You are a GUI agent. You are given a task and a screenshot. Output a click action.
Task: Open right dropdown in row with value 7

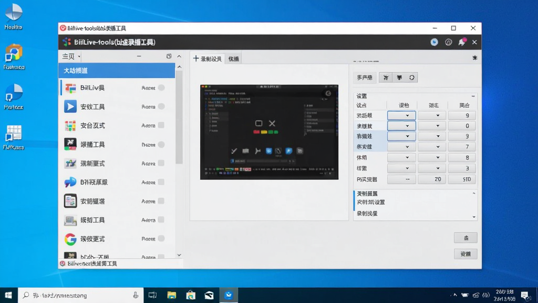pos(432,147)
